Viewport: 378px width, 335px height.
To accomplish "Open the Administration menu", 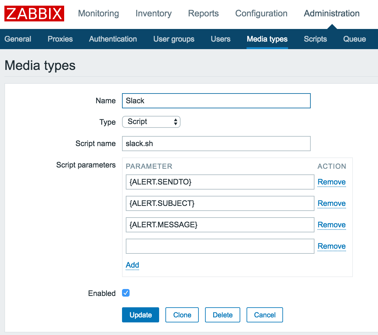I will [x=332, y=14].
